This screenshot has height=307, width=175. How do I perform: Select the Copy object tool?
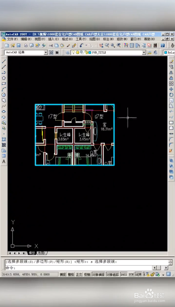(171, 67)
